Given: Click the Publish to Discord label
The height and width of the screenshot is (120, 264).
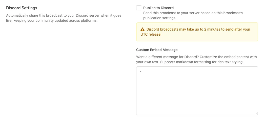Looking at the screenshot, I should click(158, 8).
